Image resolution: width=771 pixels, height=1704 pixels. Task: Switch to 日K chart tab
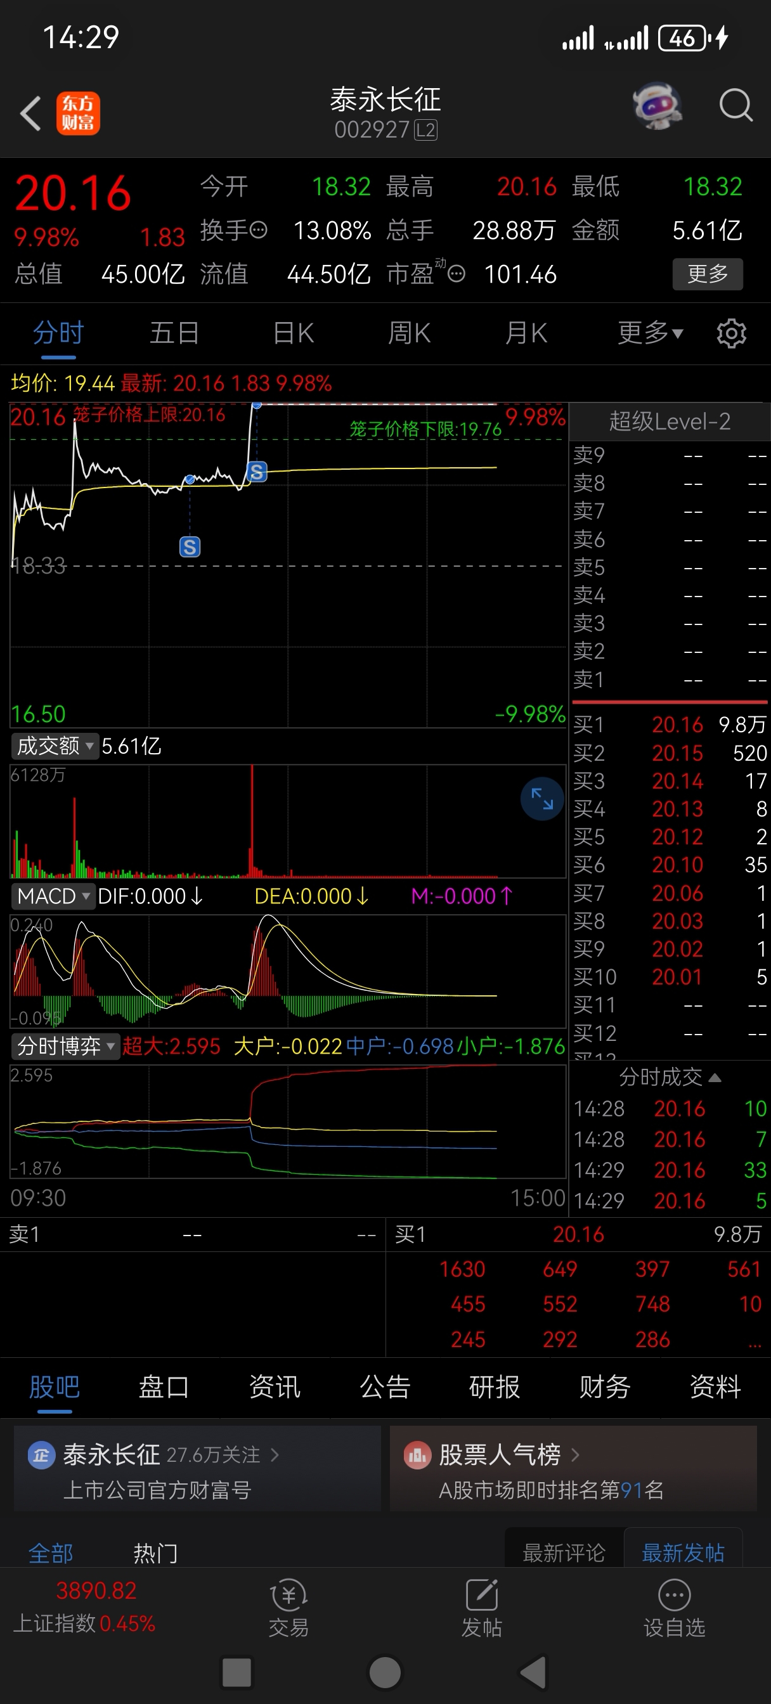pyautogui.click(x=293, y=333)
